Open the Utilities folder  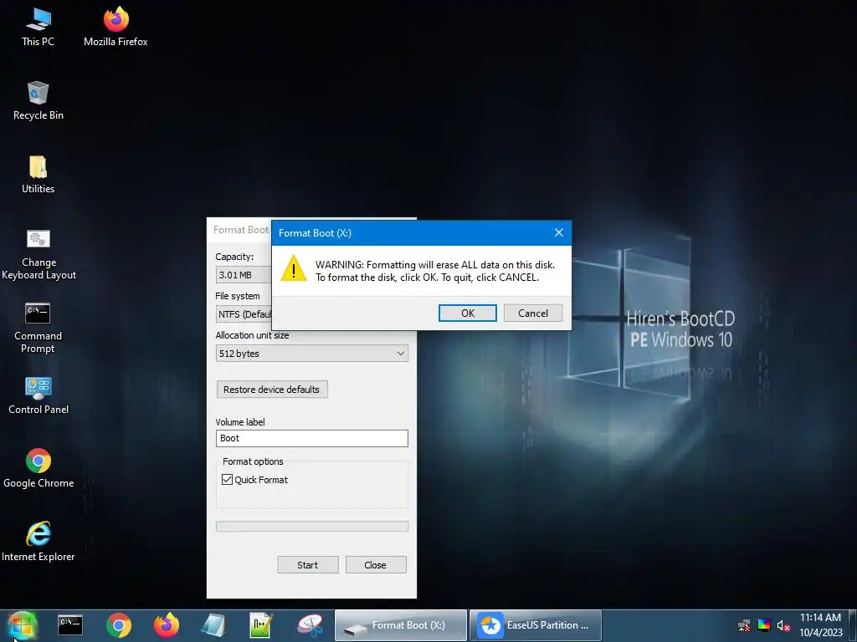pyautogui.click(x=38, y=174)
